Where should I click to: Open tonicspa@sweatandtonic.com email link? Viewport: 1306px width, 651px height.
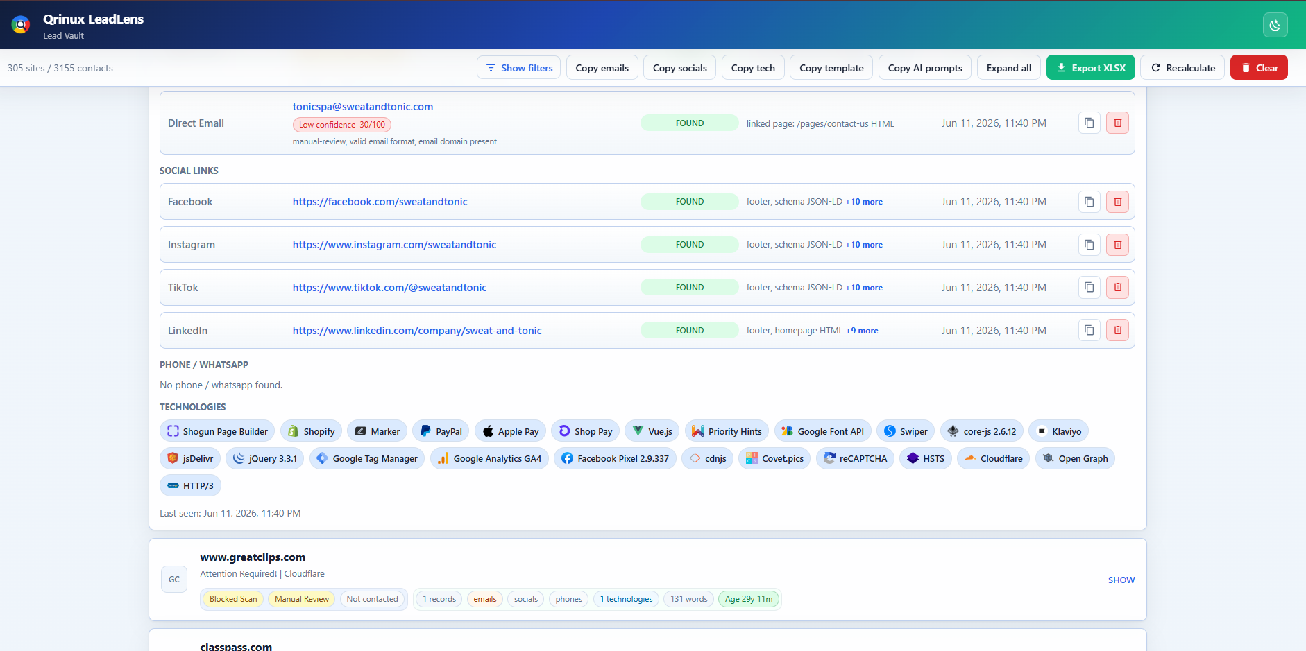coord(363,107)
